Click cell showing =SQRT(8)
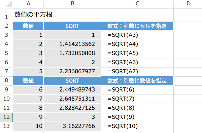 tap(137, 108)
